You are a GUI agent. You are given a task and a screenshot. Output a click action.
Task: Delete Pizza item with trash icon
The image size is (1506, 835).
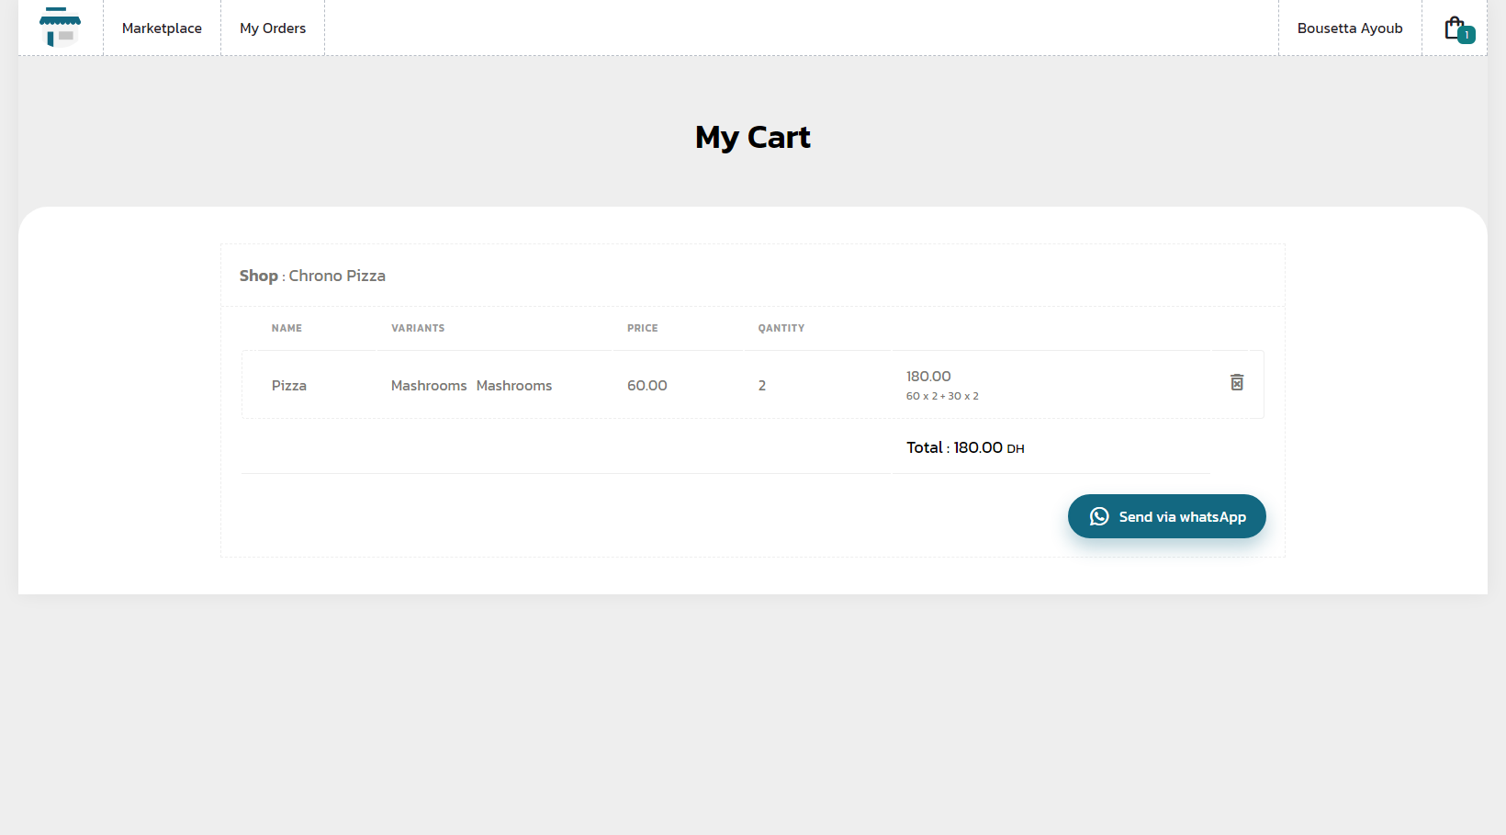[x=1237, y=382]
